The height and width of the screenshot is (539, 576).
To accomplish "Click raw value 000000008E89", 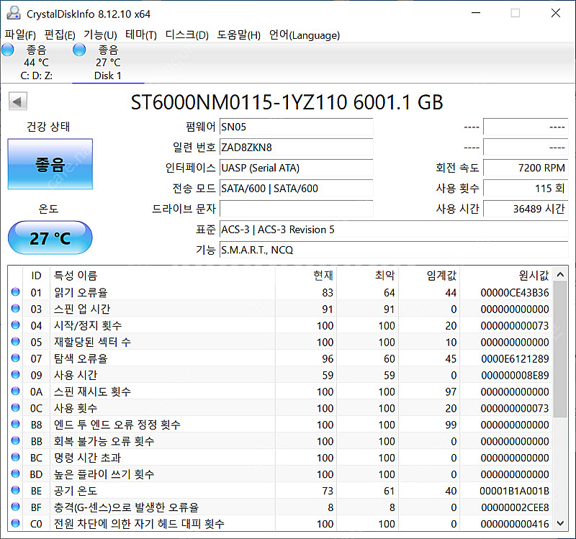I will point(515,375).
